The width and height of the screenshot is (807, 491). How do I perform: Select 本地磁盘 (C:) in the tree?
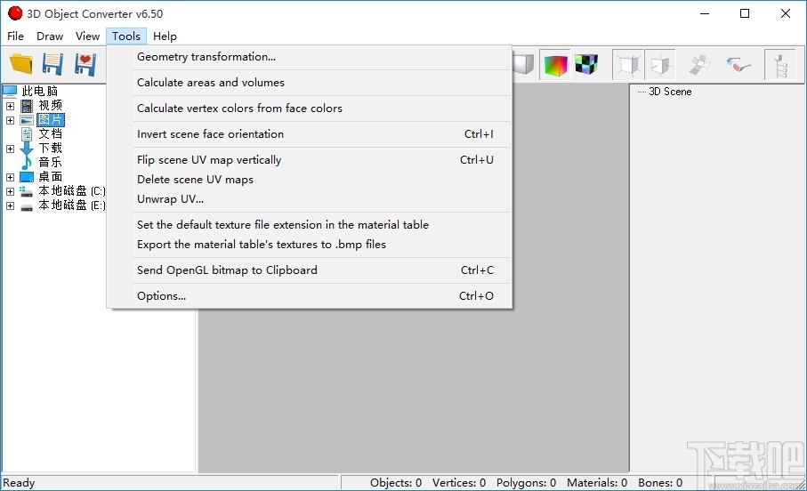71,191
